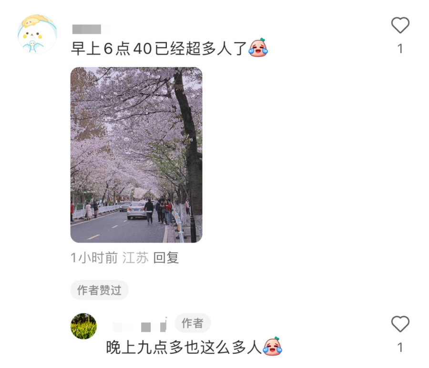Tap the 作者 tag beside username

point(193,323)
